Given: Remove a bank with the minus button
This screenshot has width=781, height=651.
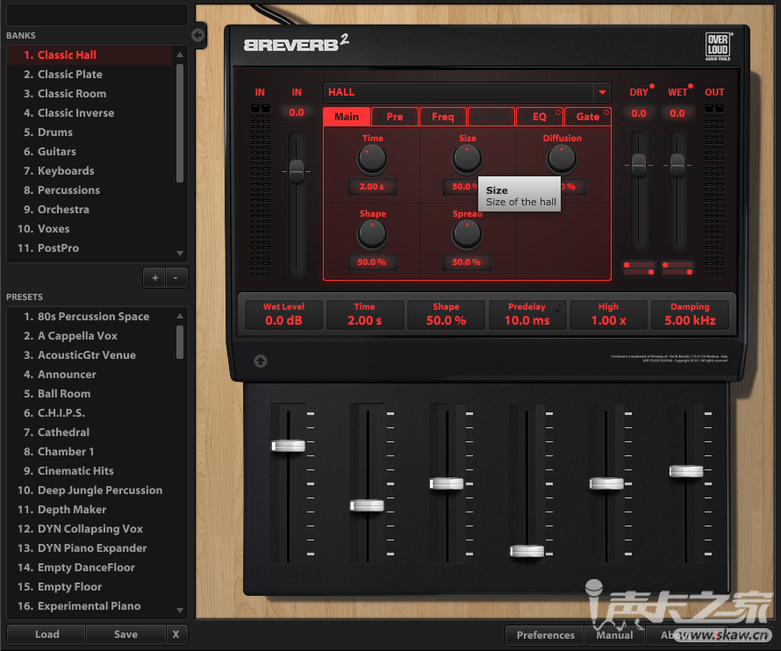Looking at the screenshot, I should [176, 277].
